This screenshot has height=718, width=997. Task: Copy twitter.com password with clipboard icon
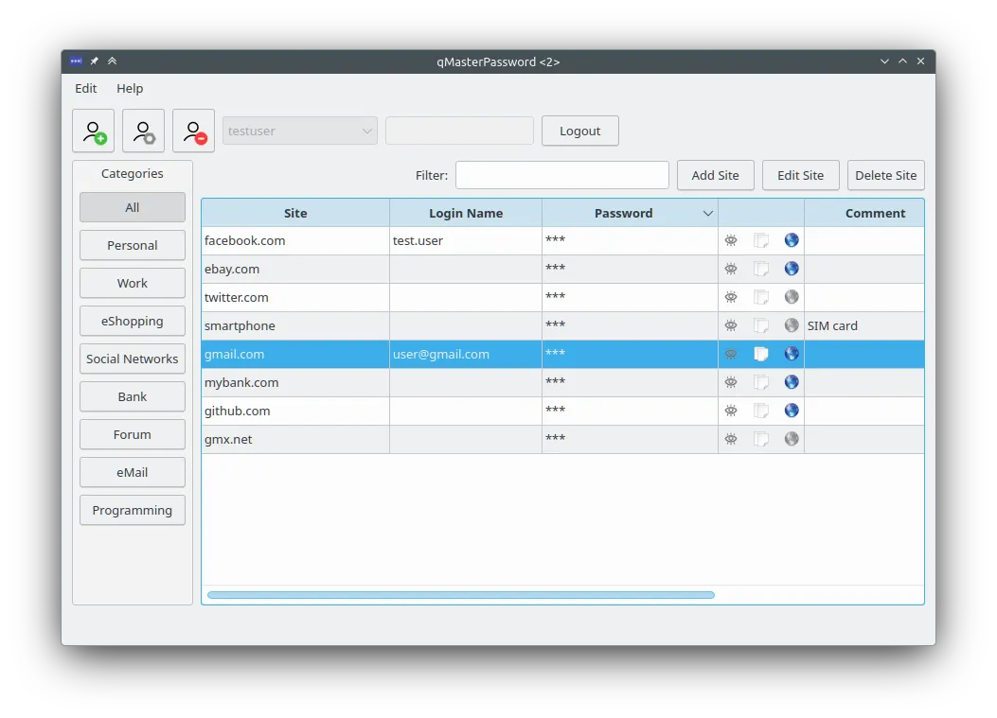[761, 297]
